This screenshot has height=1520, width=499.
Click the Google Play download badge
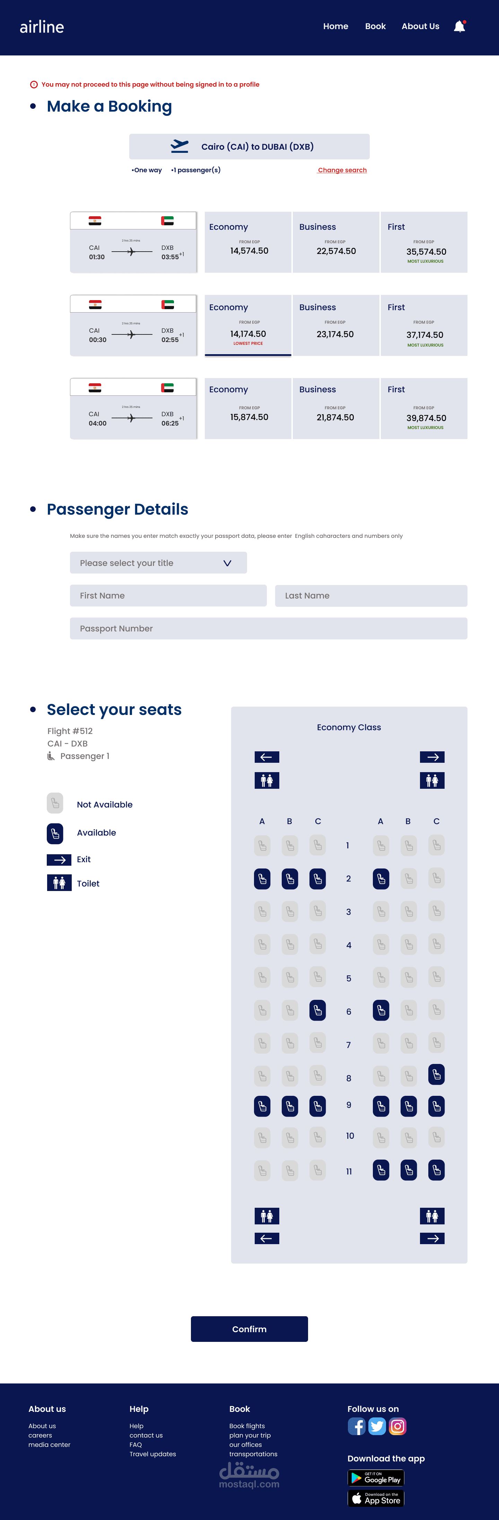point(376,1477)
